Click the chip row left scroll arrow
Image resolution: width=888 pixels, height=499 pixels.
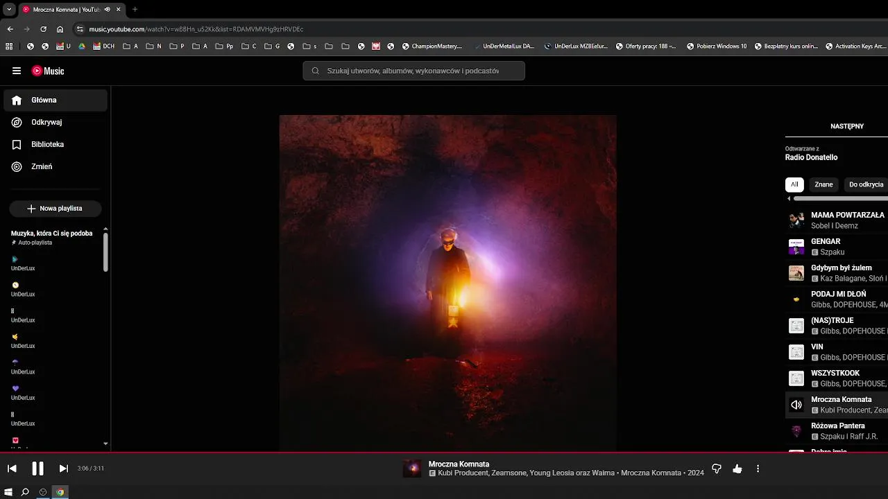pyautogui.click(x=789, y=199)
